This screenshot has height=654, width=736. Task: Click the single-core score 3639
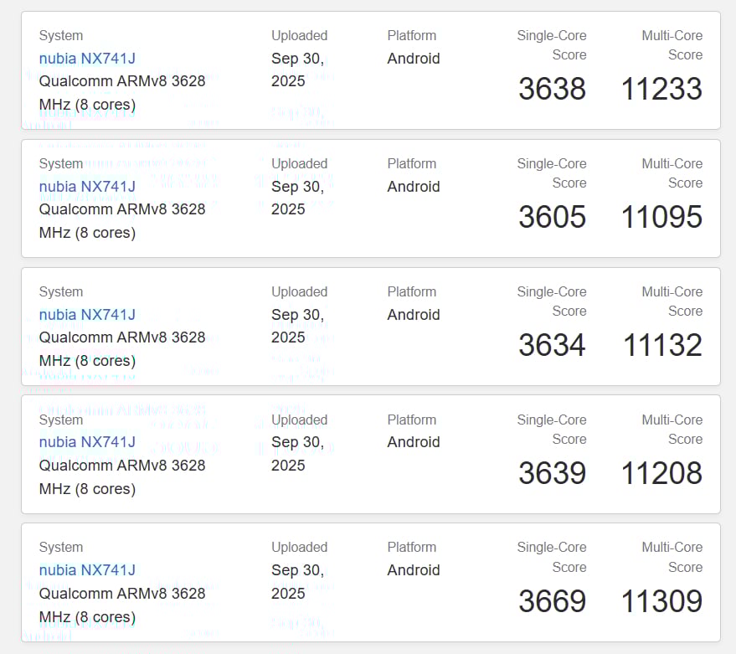[x=552, y=474]
